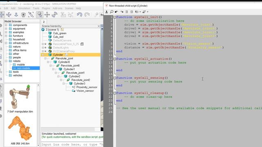The image size is (262, 147).
Task: Open the Help menu
Action: coord(78,8)
